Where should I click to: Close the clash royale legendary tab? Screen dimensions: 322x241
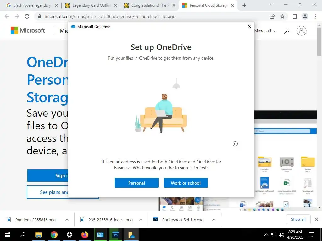point(57,5)
